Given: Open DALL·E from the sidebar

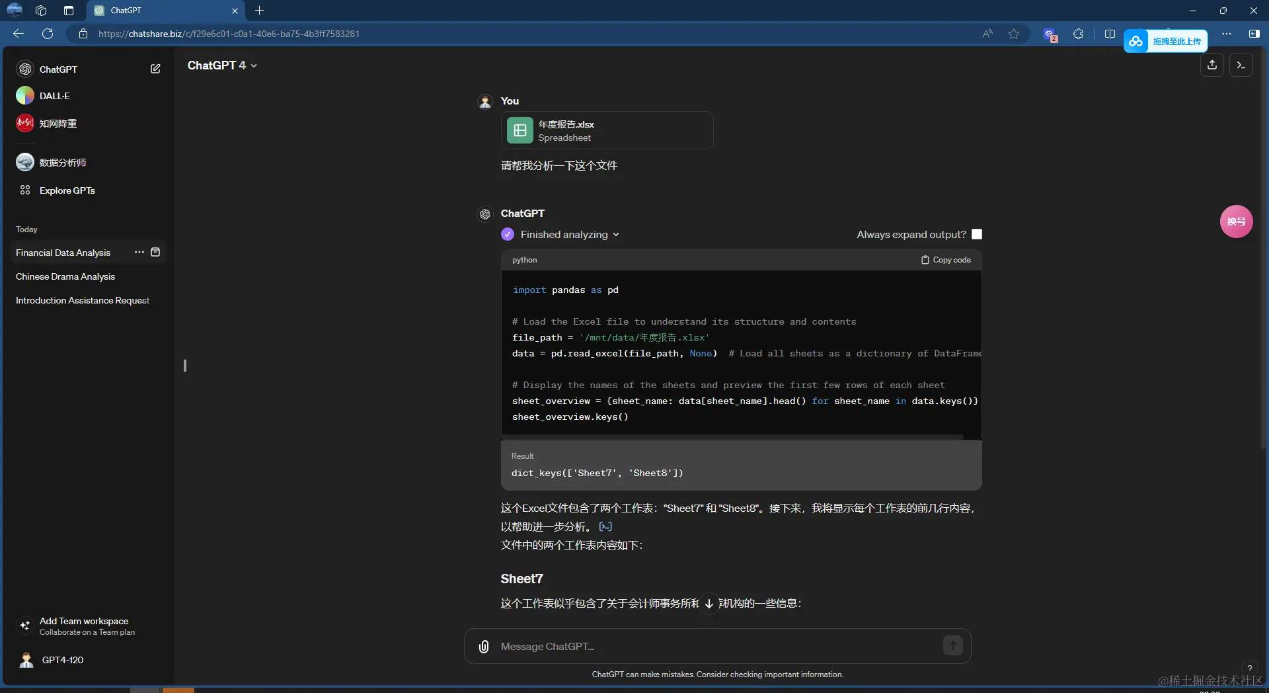Looking at the screenshot, I should coord(87,96).
